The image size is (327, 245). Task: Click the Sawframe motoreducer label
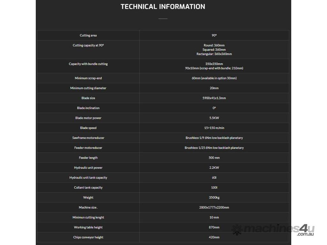click(x=88, y=138)
